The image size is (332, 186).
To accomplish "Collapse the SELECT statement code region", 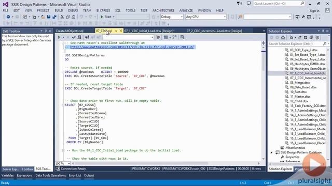I will click(x=63, y=105).
